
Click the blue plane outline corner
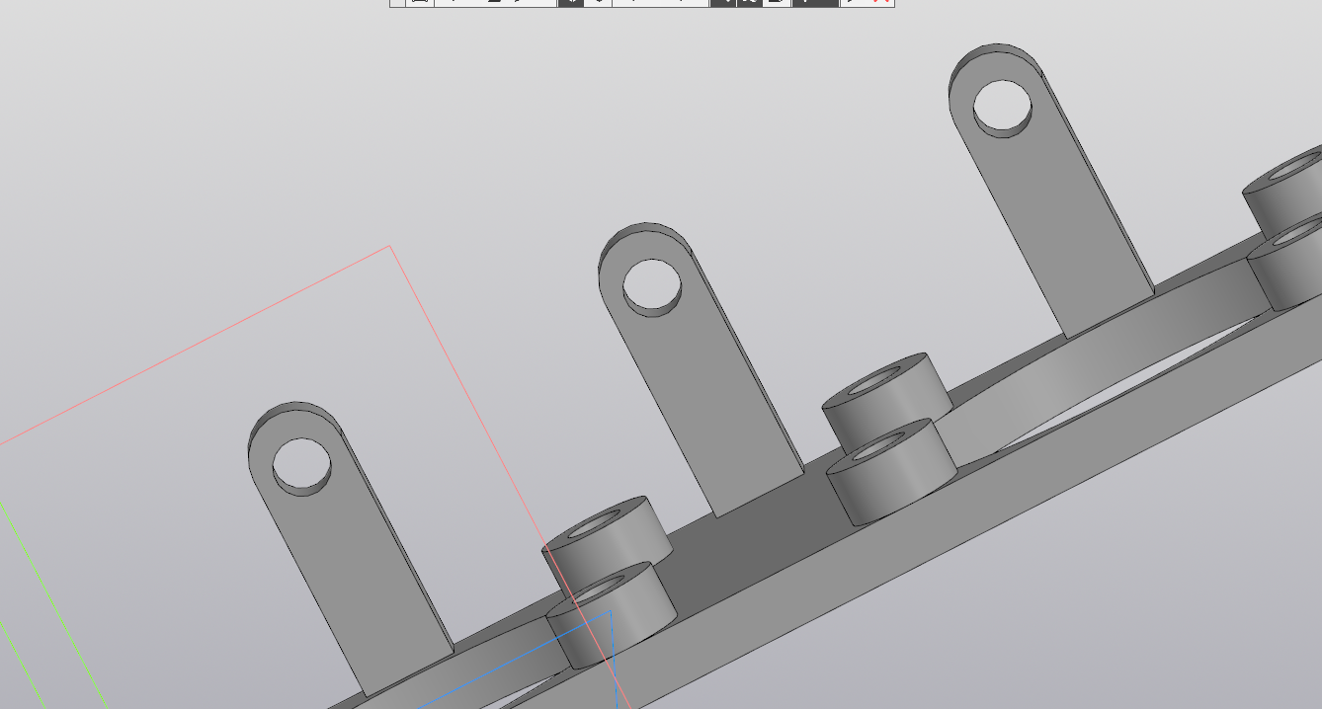click(611, 611)
